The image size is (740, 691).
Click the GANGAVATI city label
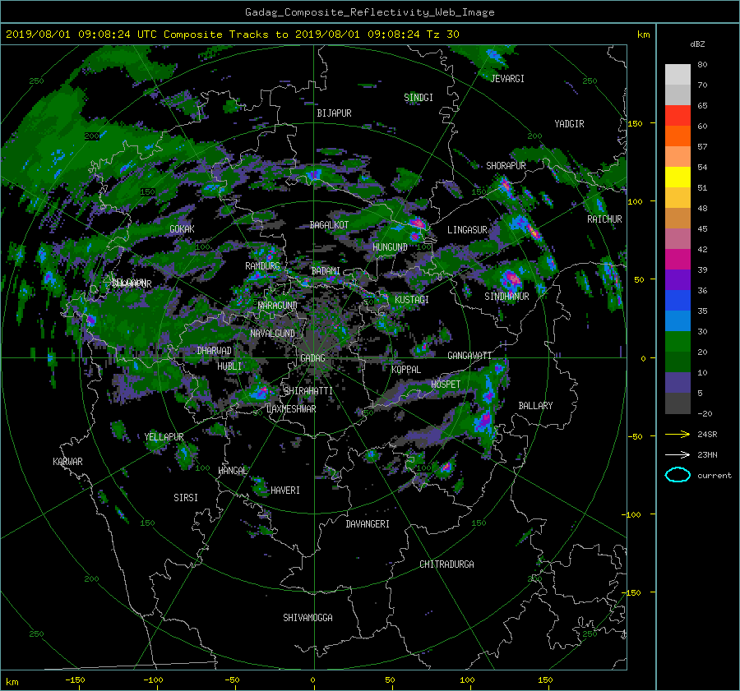click(x=469, y=356)
